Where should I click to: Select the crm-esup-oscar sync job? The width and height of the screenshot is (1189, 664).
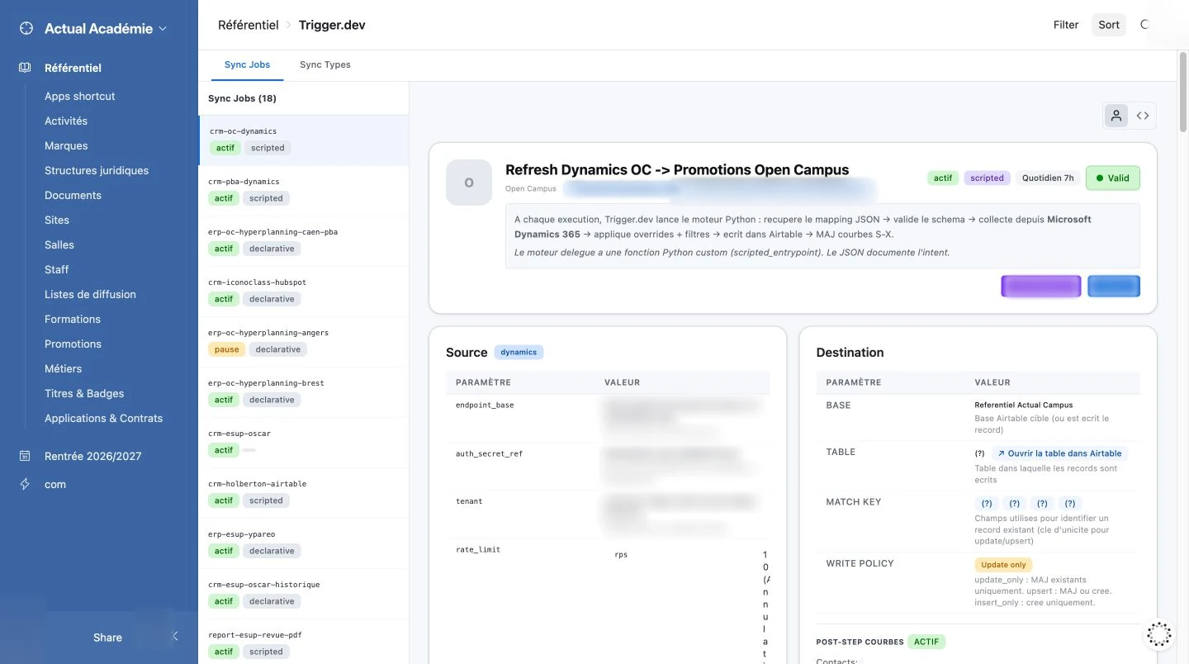pyautogui.click(x=304, y=443)
